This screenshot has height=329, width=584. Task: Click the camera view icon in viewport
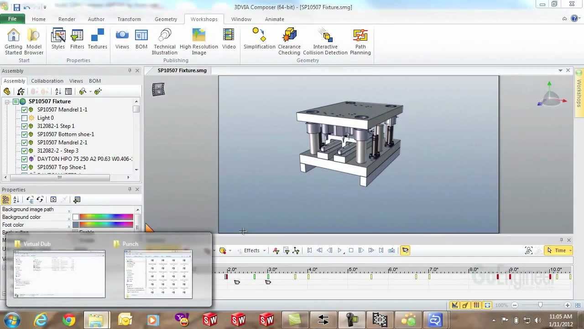(x=158, y=90)
